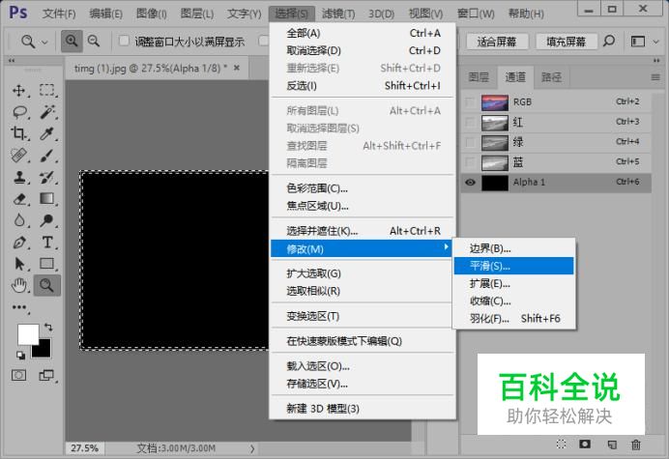Select the Rectangular Marquee tool

tap(47, 91)
